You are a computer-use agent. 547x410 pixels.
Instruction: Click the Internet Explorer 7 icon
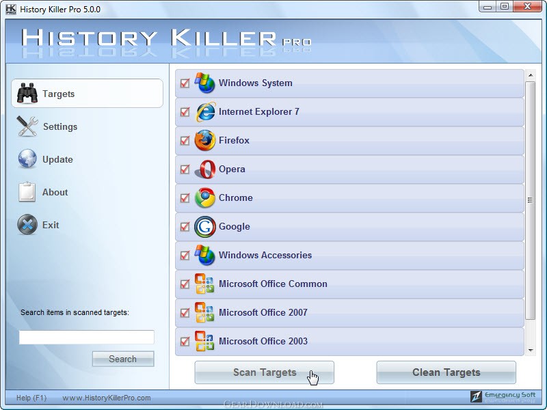(x=206, y=112)
